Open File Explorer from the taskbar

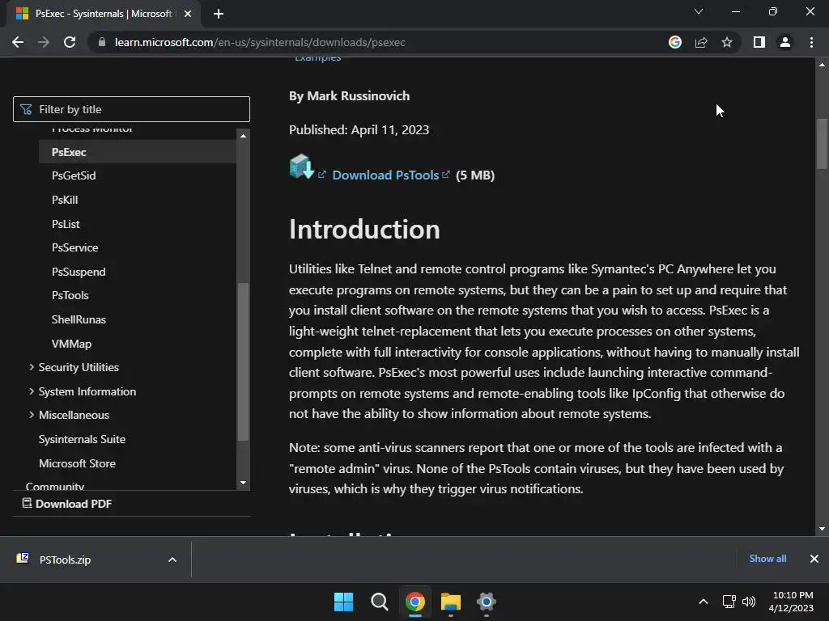coord(451,602)
